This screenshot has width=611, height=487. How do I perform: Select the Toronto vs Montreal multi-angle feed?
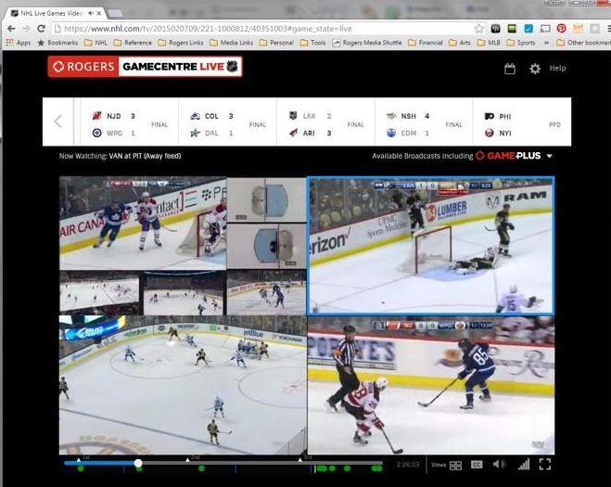coord(143,223)
